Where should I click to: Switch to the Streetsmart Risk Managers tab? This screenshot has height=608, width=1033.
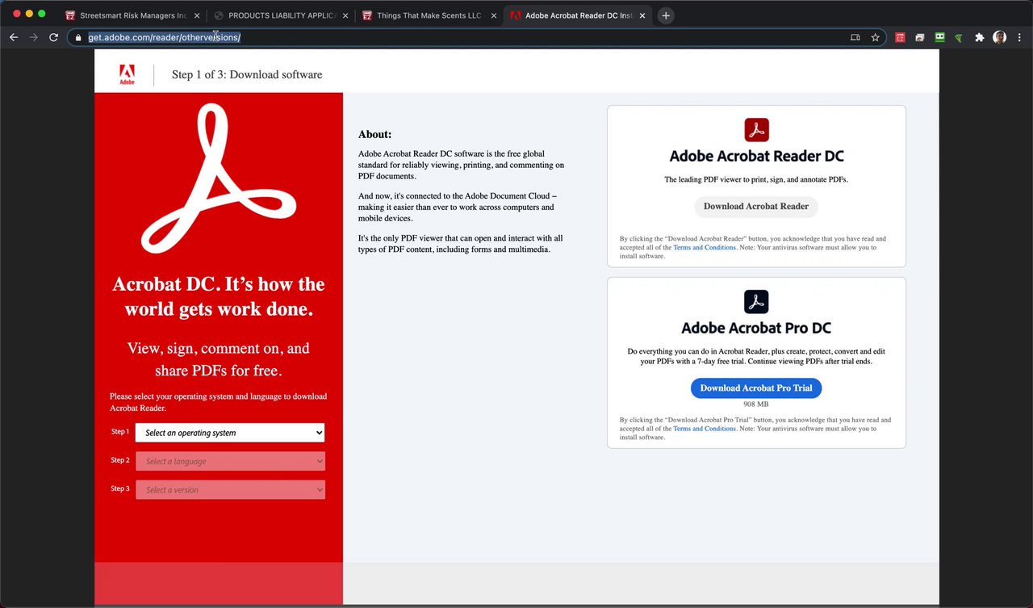click(132, 15)
